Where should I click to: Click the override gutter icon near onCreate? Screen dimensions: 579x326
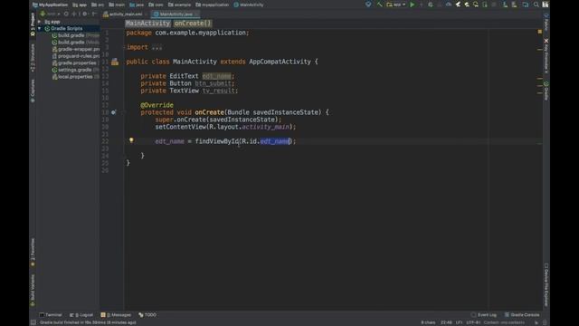click(x=114, y=112)
